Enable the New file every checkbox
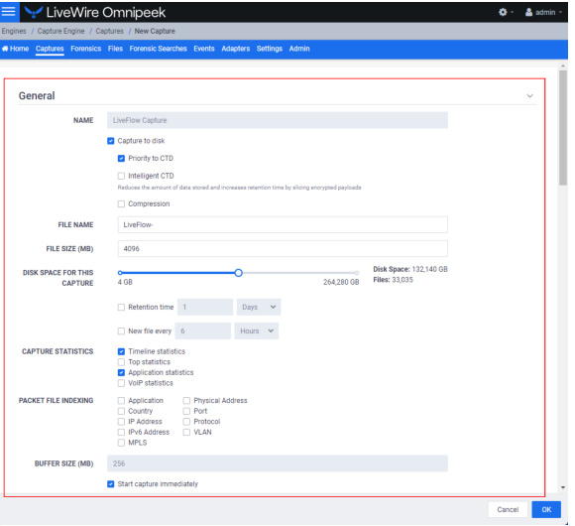 point(121,331)
